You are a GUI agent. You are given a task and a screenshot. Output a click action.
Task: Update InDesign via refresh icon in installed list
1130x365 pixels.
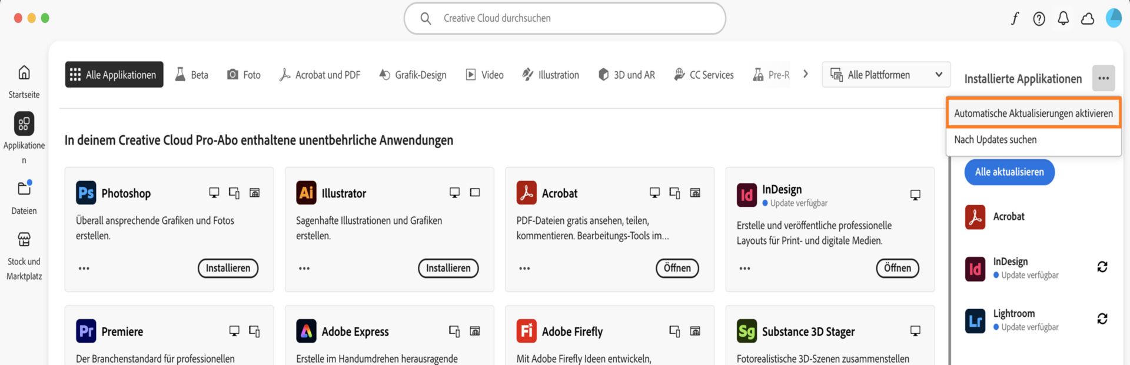[1102, 267]
